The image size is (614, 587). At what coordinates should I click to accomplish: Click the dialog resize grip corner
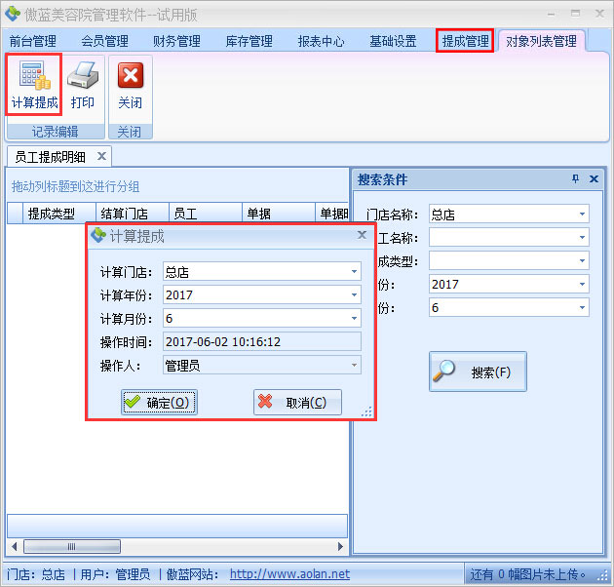tap(367, 411)
